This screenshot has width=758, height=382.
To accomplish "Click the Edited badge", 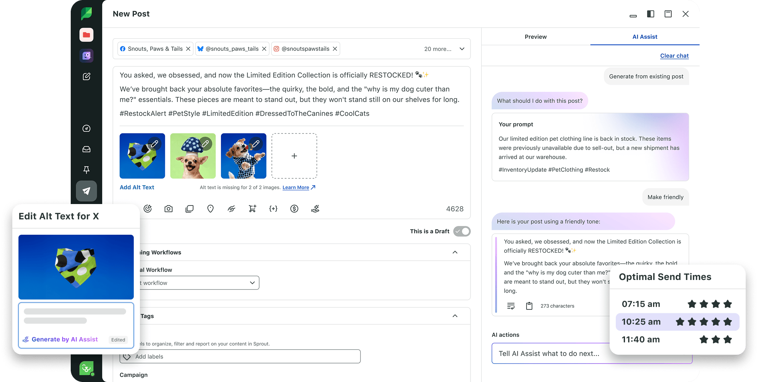I will click(x=118, y=340).
